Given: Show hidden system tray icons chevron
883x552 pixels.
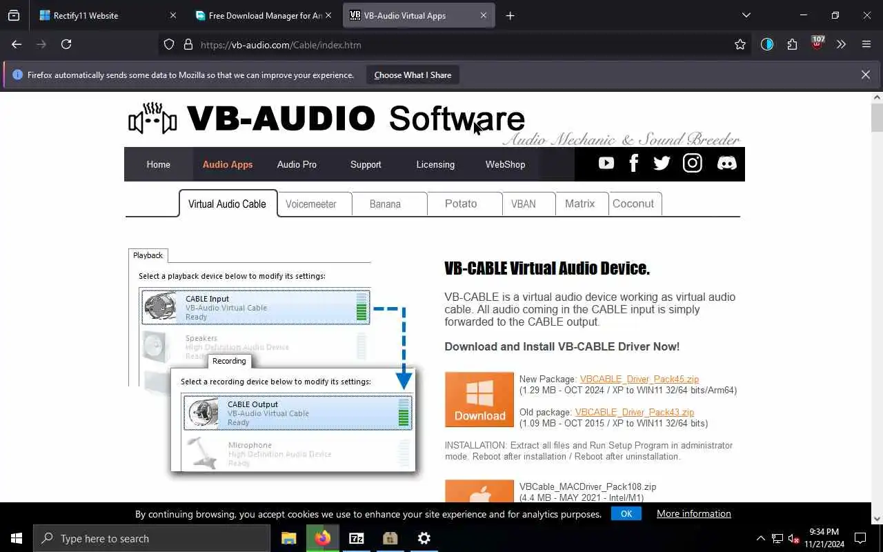Looking at the screenshot, I should pyautogui.click(x=761, y=538).
